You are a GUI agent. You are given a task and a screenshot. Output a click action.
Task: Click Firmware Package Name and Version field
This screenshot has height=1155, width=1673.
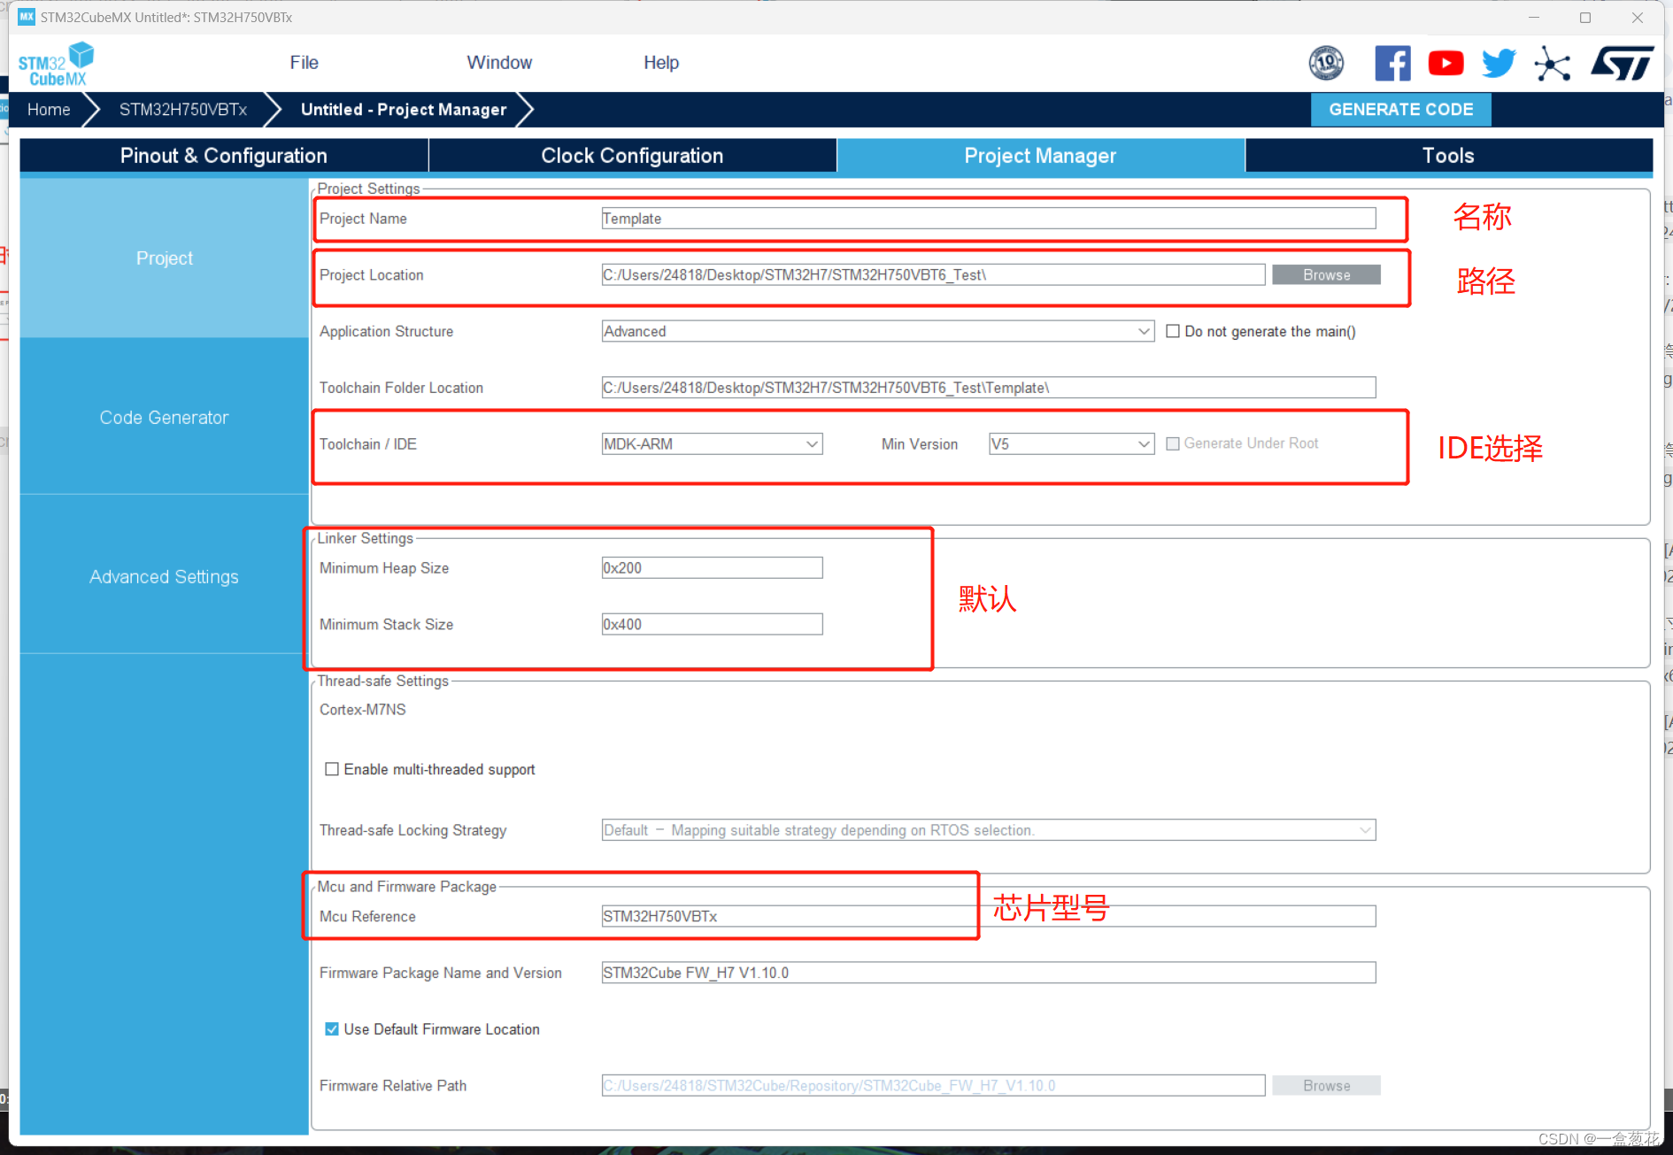[989, 973]
